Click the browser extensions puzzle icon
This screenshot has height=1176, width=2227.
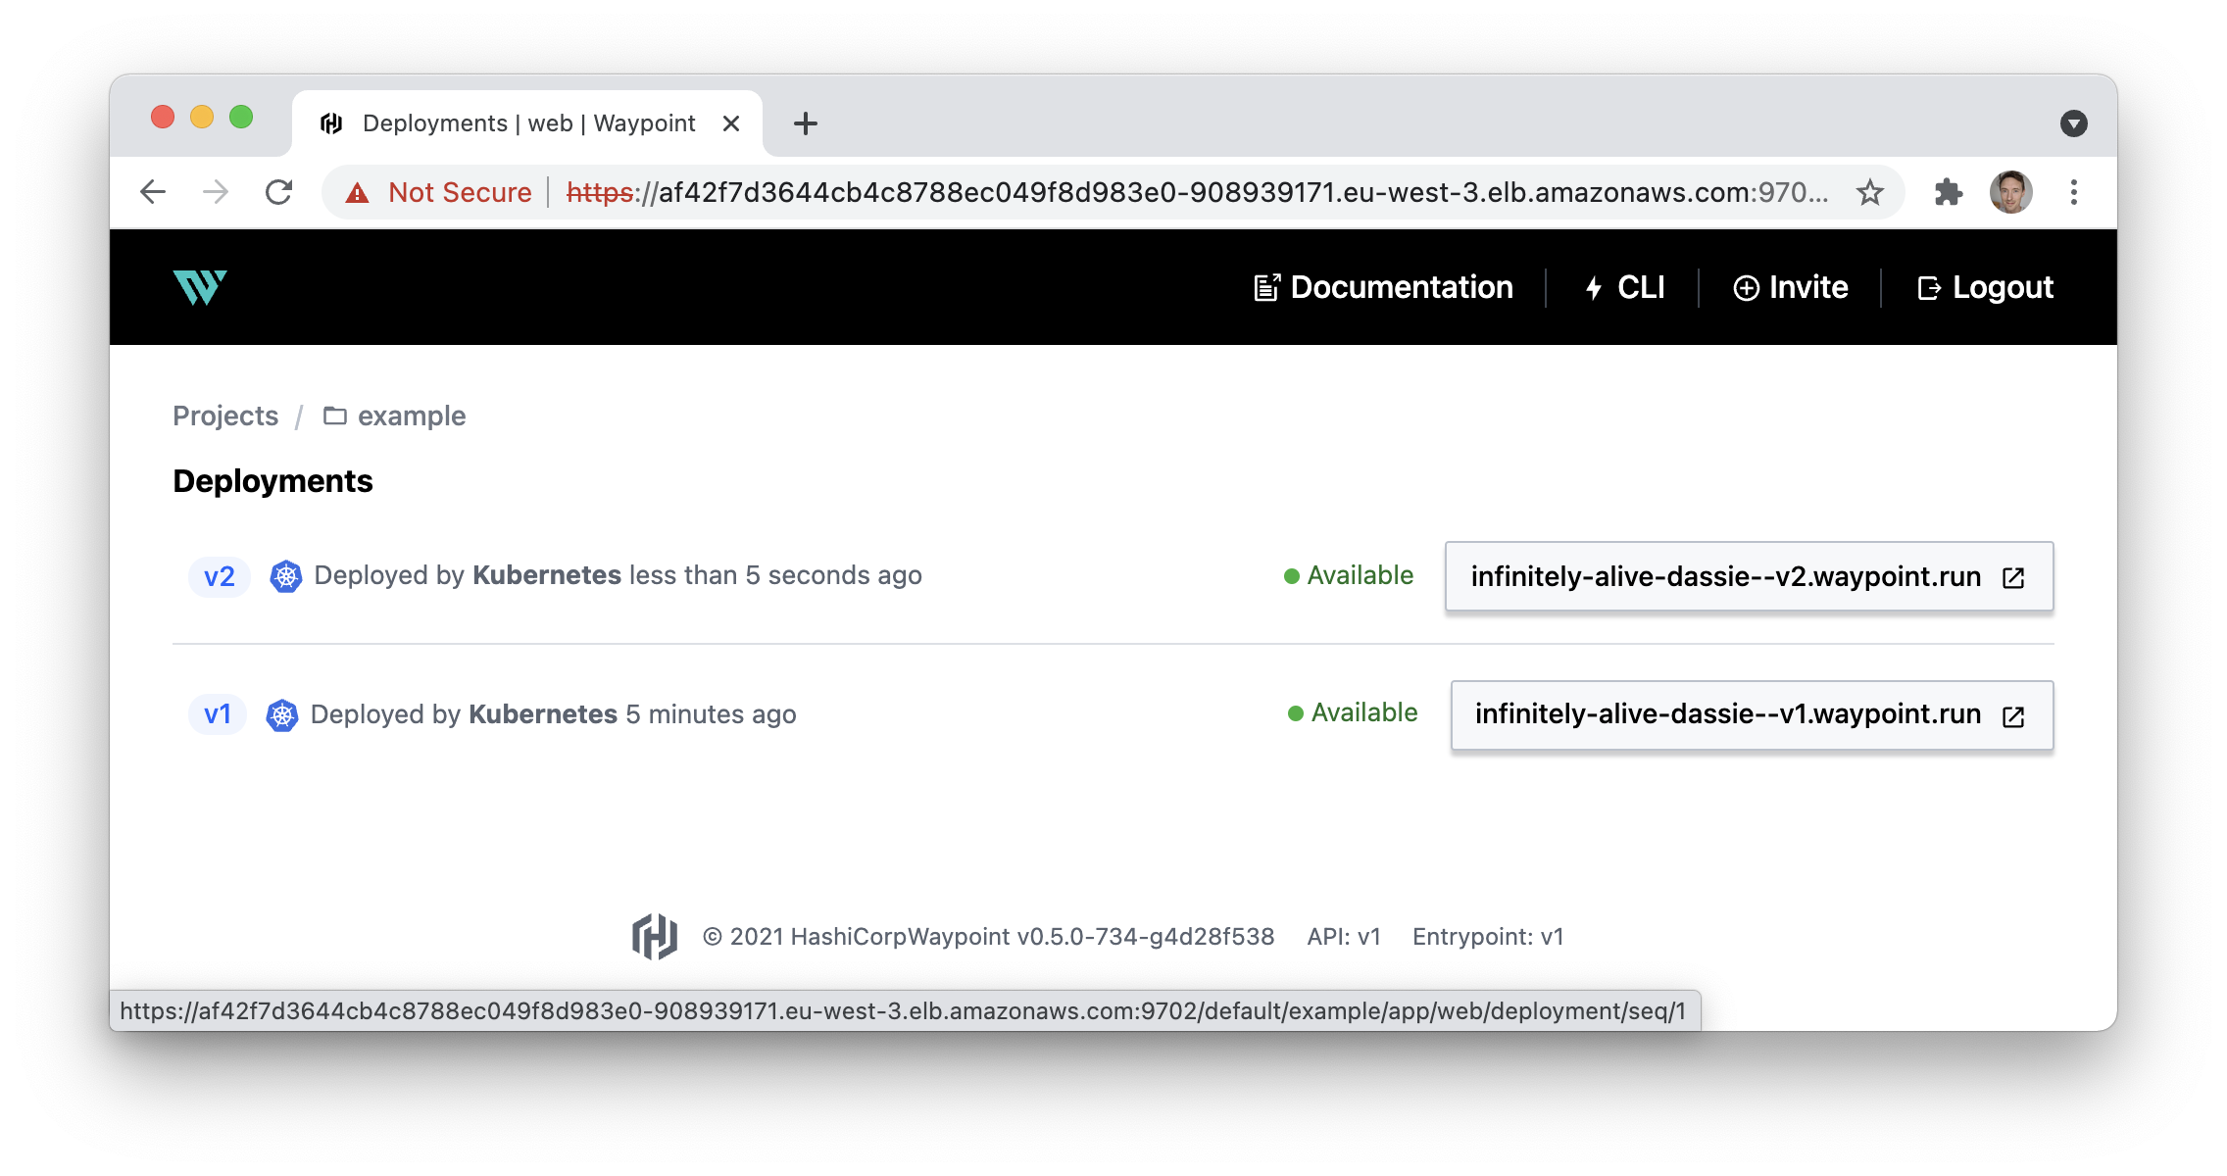[1949, 192]
